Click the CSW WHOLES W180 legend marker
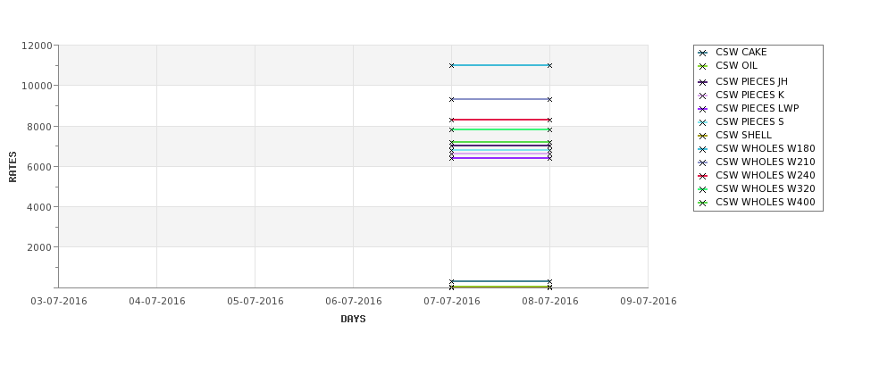 (x=703, y=149)
